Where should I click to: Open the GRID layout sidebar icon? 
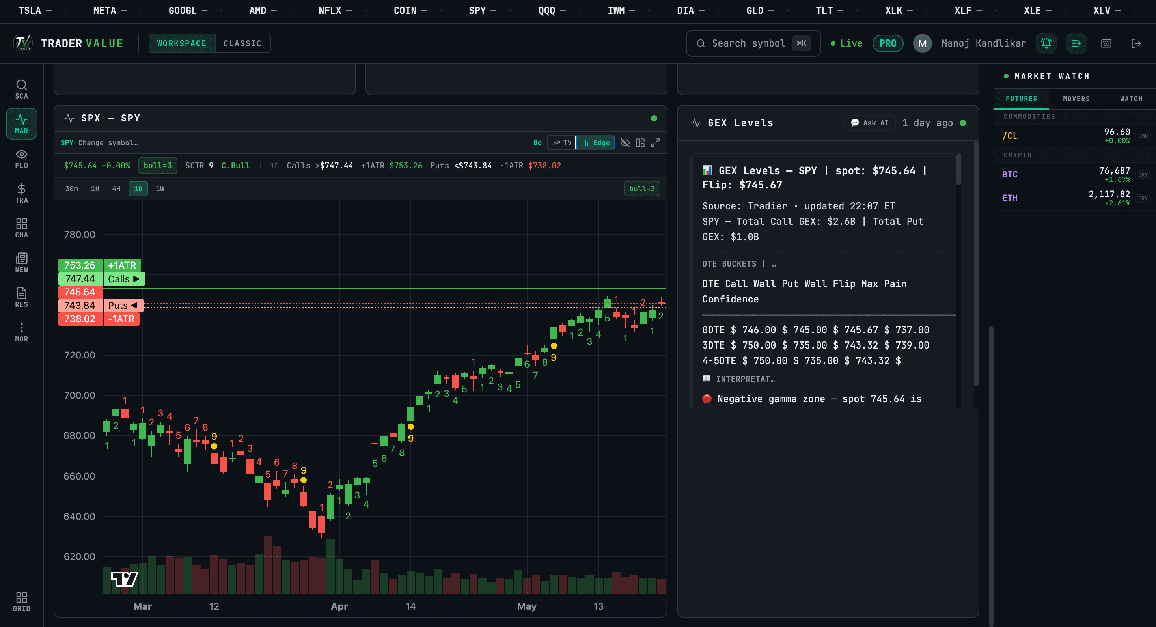[22, 602]
